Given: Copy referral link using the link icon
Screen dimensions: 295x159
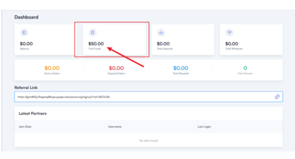Looking at the screenshot, I should point(277,97).
